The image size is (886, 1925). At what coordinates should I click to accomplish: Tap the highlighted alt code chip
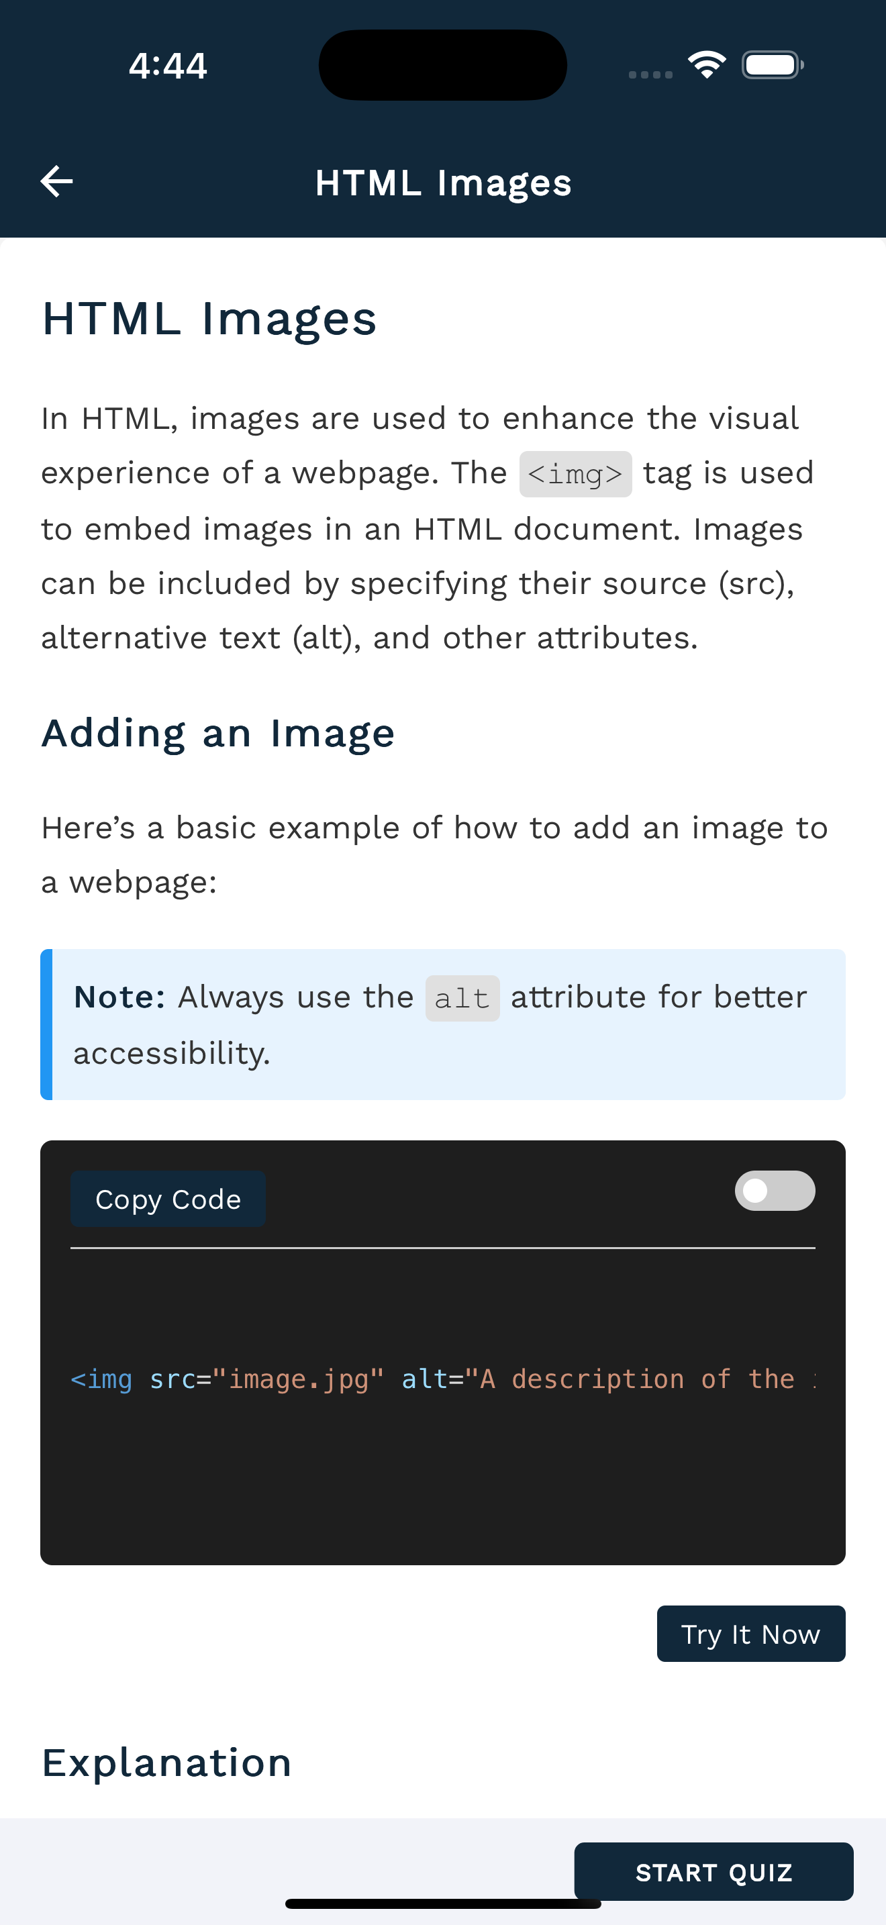(x=462, y=998)
